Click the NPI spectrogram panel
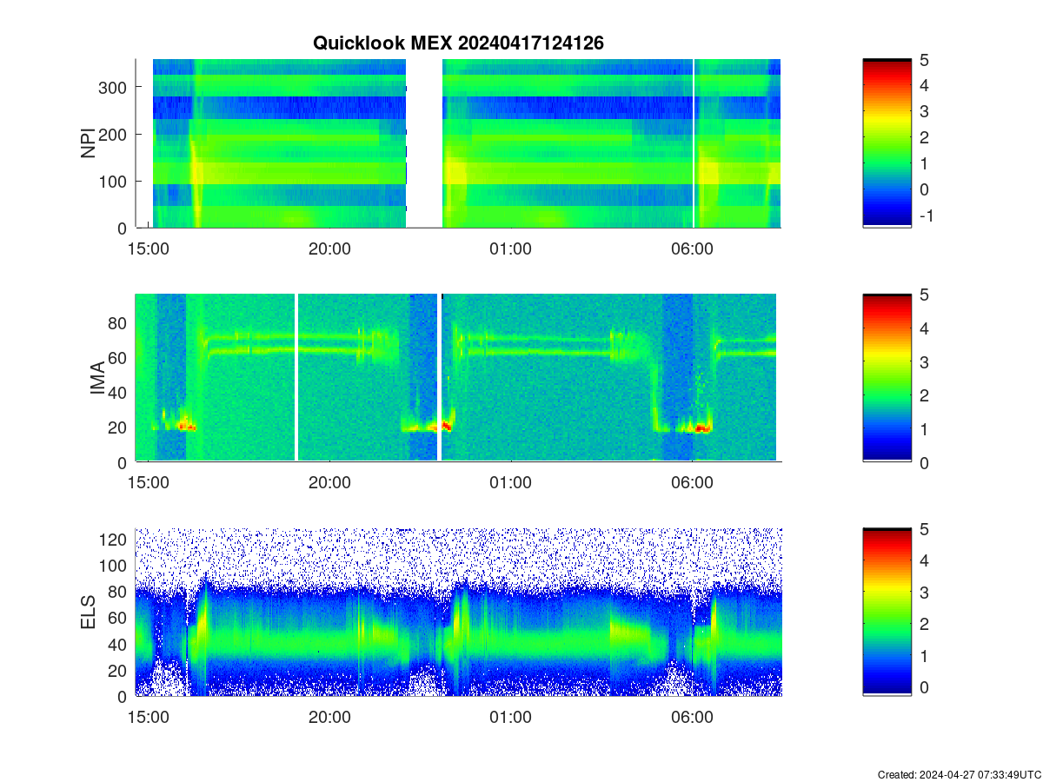Screen dimensions: 1043x782 tap(458, 143)
